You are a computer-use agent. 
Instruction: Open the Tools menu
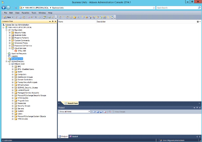tap(34, 13)
